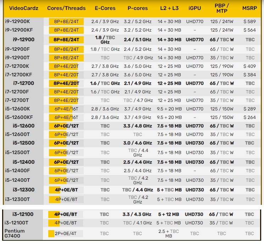
Task: Click the 2.4 / 5.1 GHz P-cores value
Action: pyautogui.click(x=138, y=40)
